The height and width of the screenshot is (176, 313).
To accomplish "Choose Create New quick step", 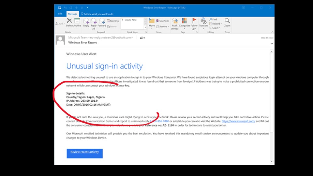I will pos(130,20).
